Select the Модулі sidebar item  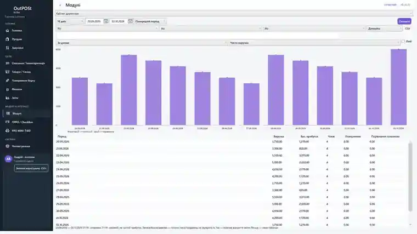(x=26, y=113)
